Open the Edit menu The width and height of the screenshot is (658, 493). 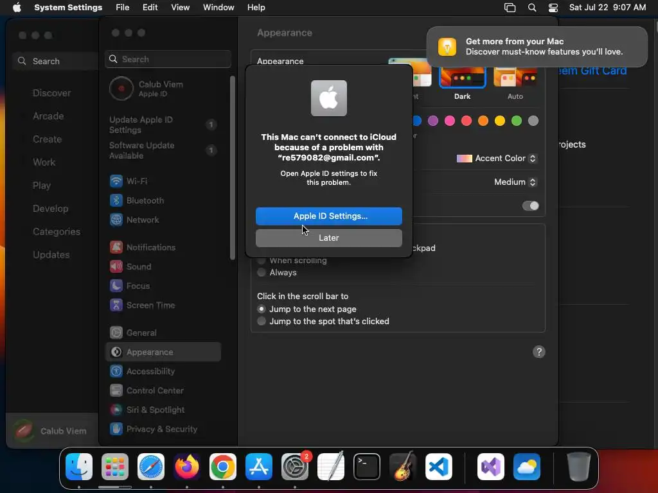point(150,8)
